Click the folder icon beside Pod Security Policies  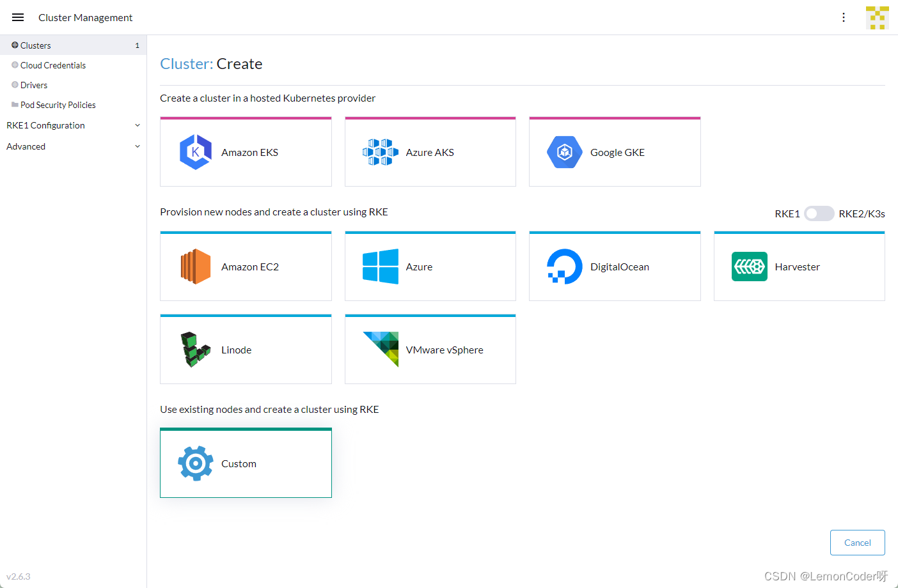click(x=15, y=105)
